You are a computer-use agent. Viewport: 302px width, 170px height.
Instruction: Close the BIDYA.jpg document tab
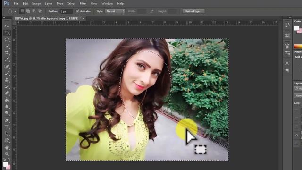click(84, 18)
